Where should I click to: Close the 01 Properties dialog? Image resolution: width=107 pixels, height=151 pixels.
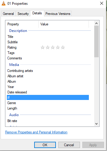(102, 3)
